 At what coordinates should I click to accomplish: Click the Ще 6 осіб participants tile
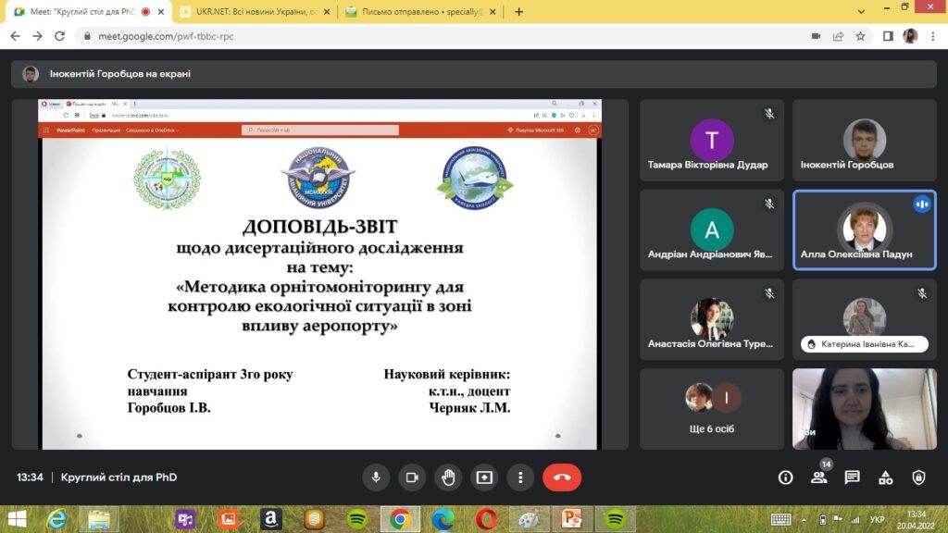click(711, 409)
